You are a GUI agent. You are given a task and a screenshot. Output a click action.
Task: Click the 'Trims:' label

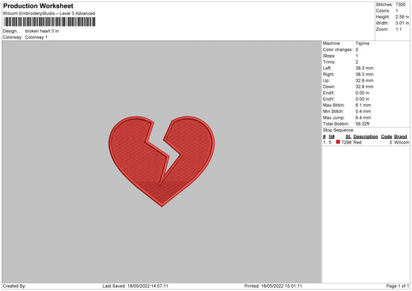pos(329,62)
